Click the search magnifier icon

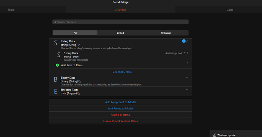(55, 22)
